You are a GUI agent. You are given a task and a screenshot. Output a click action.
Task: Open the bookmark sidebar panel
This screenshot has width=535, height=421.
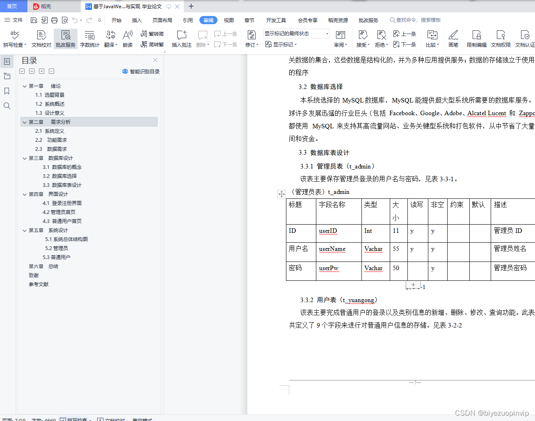(7, 91)
